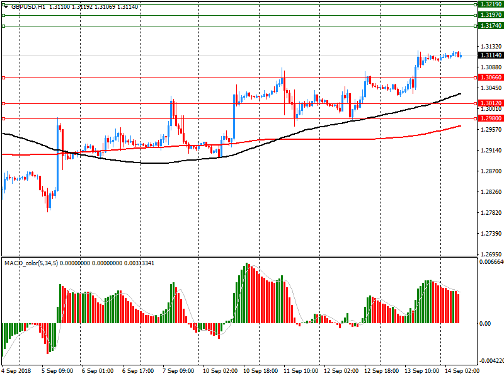Click the MACD 0.00 zero level label
This screenshot has height=378, width=504.
tap(485, 324)
